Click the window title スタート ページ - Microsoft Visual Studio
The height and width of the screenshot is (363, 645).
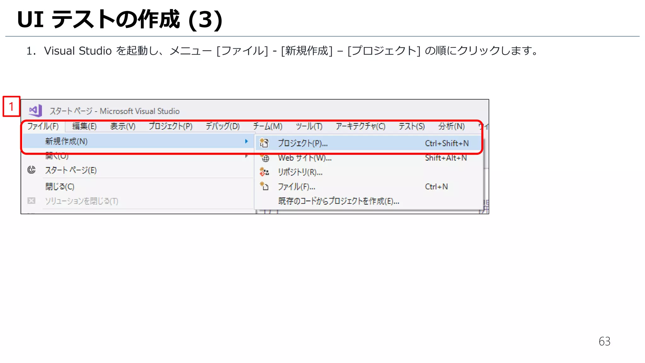click(x=115, y=111)
